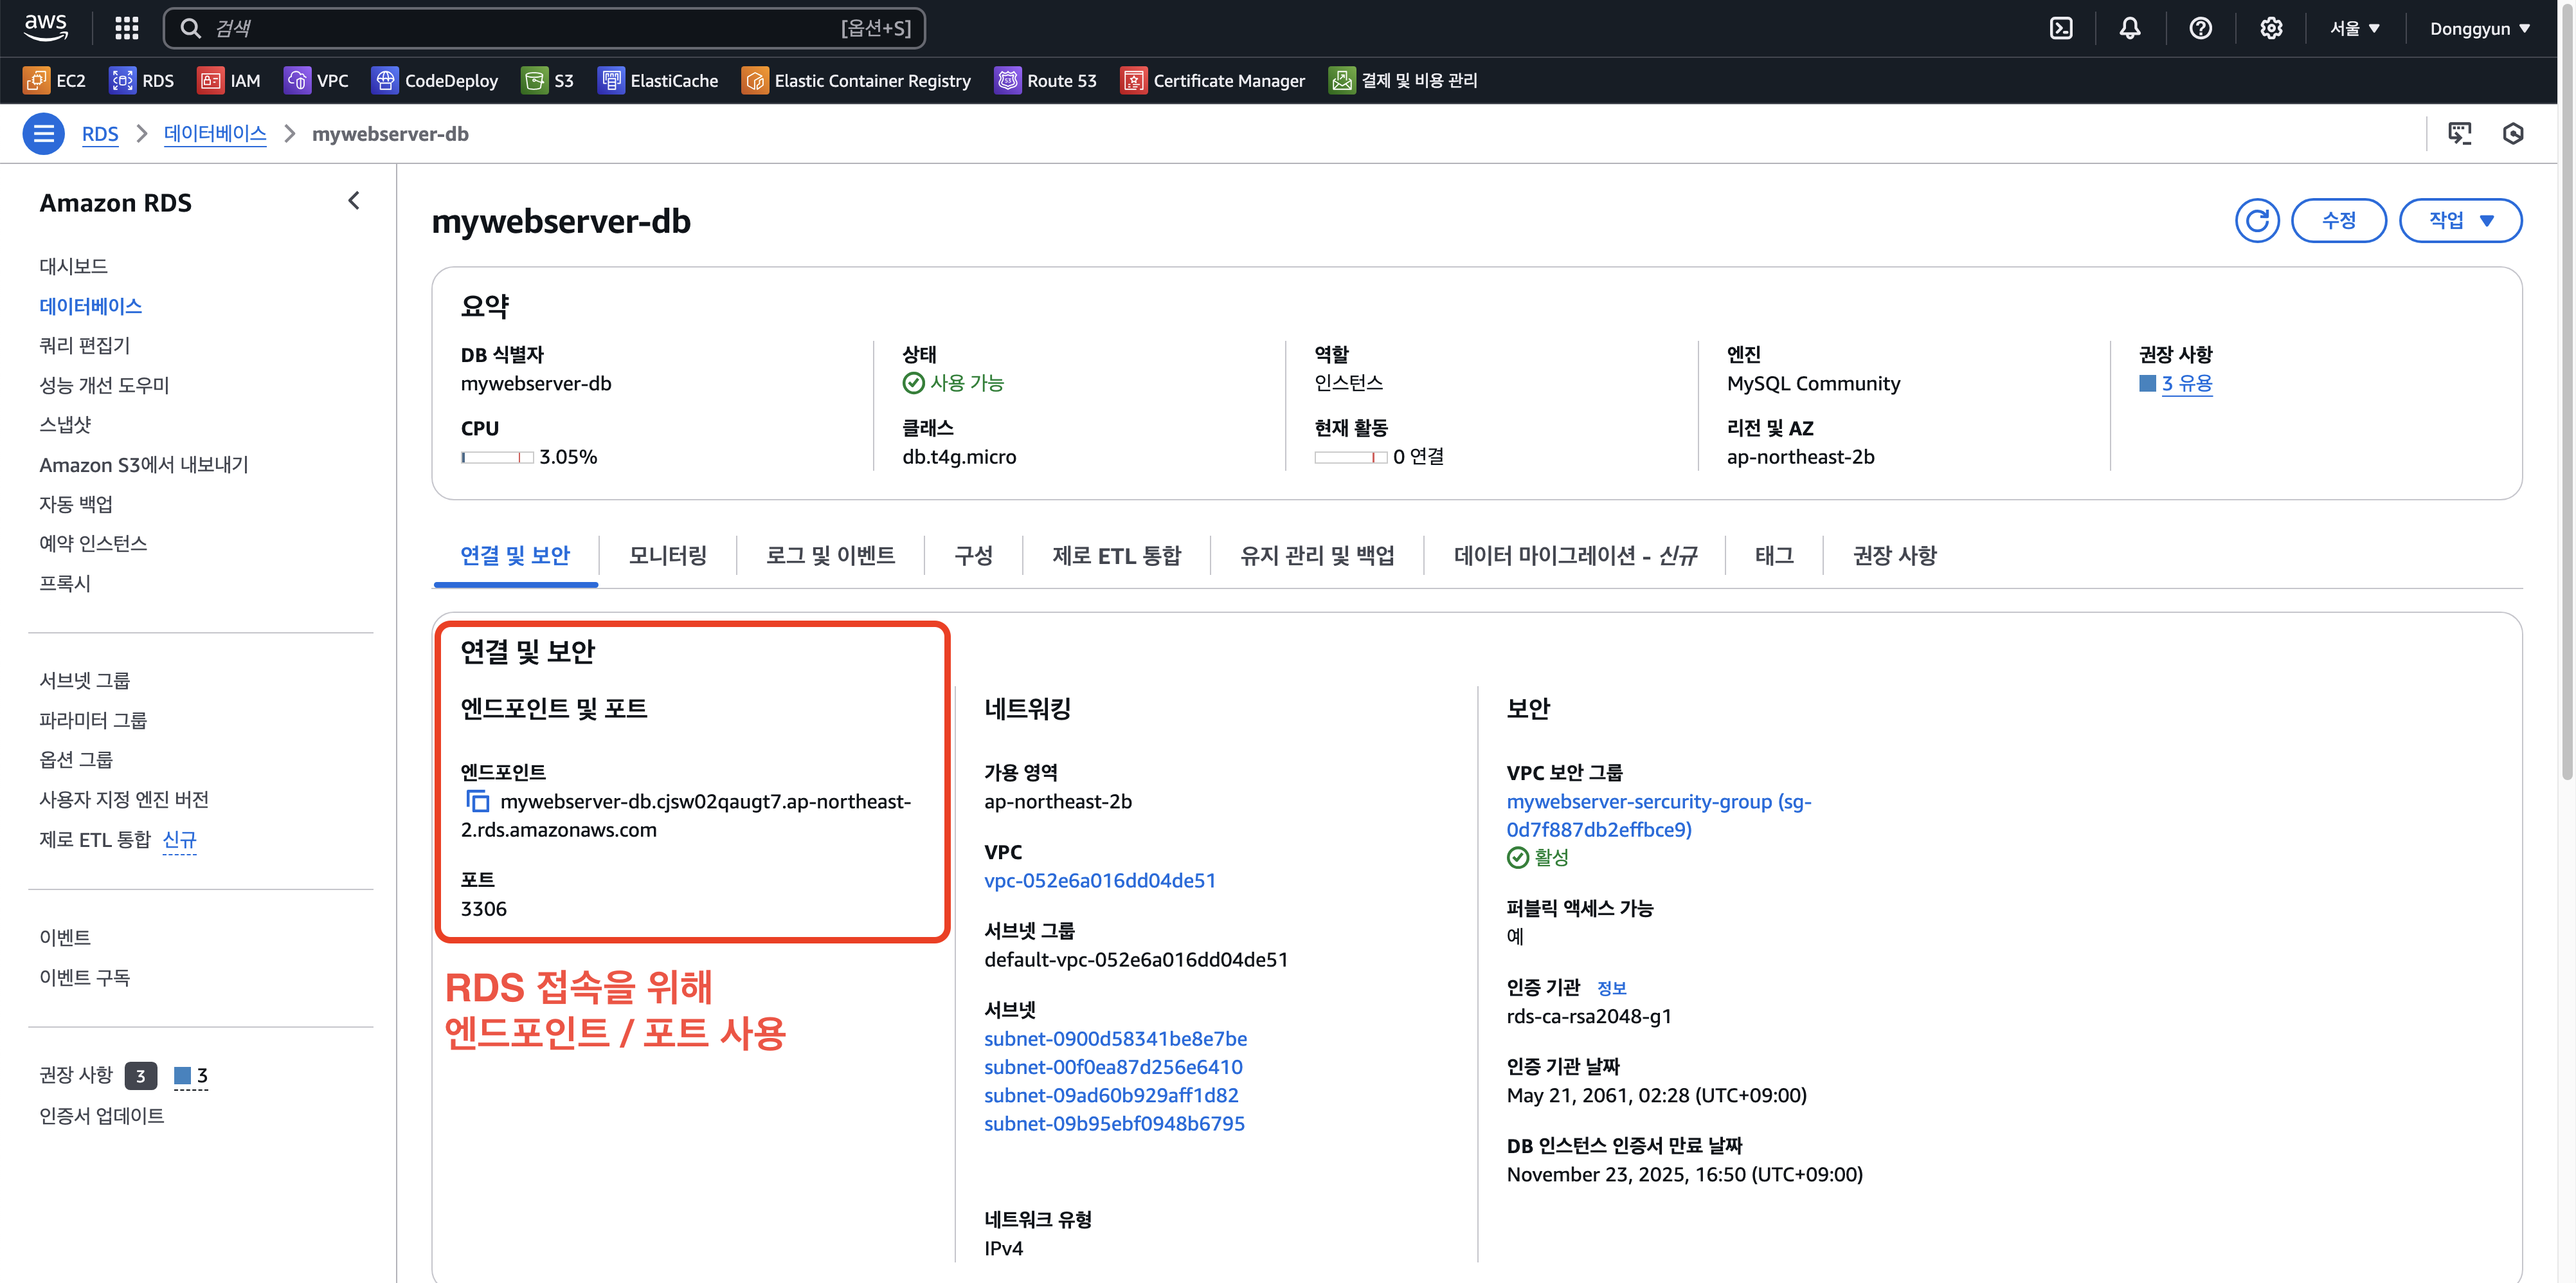Image resolution: width=2576 pixels, height=1283 pixels.
Task: Open the AWS home logo
Action: click(46, 27)
